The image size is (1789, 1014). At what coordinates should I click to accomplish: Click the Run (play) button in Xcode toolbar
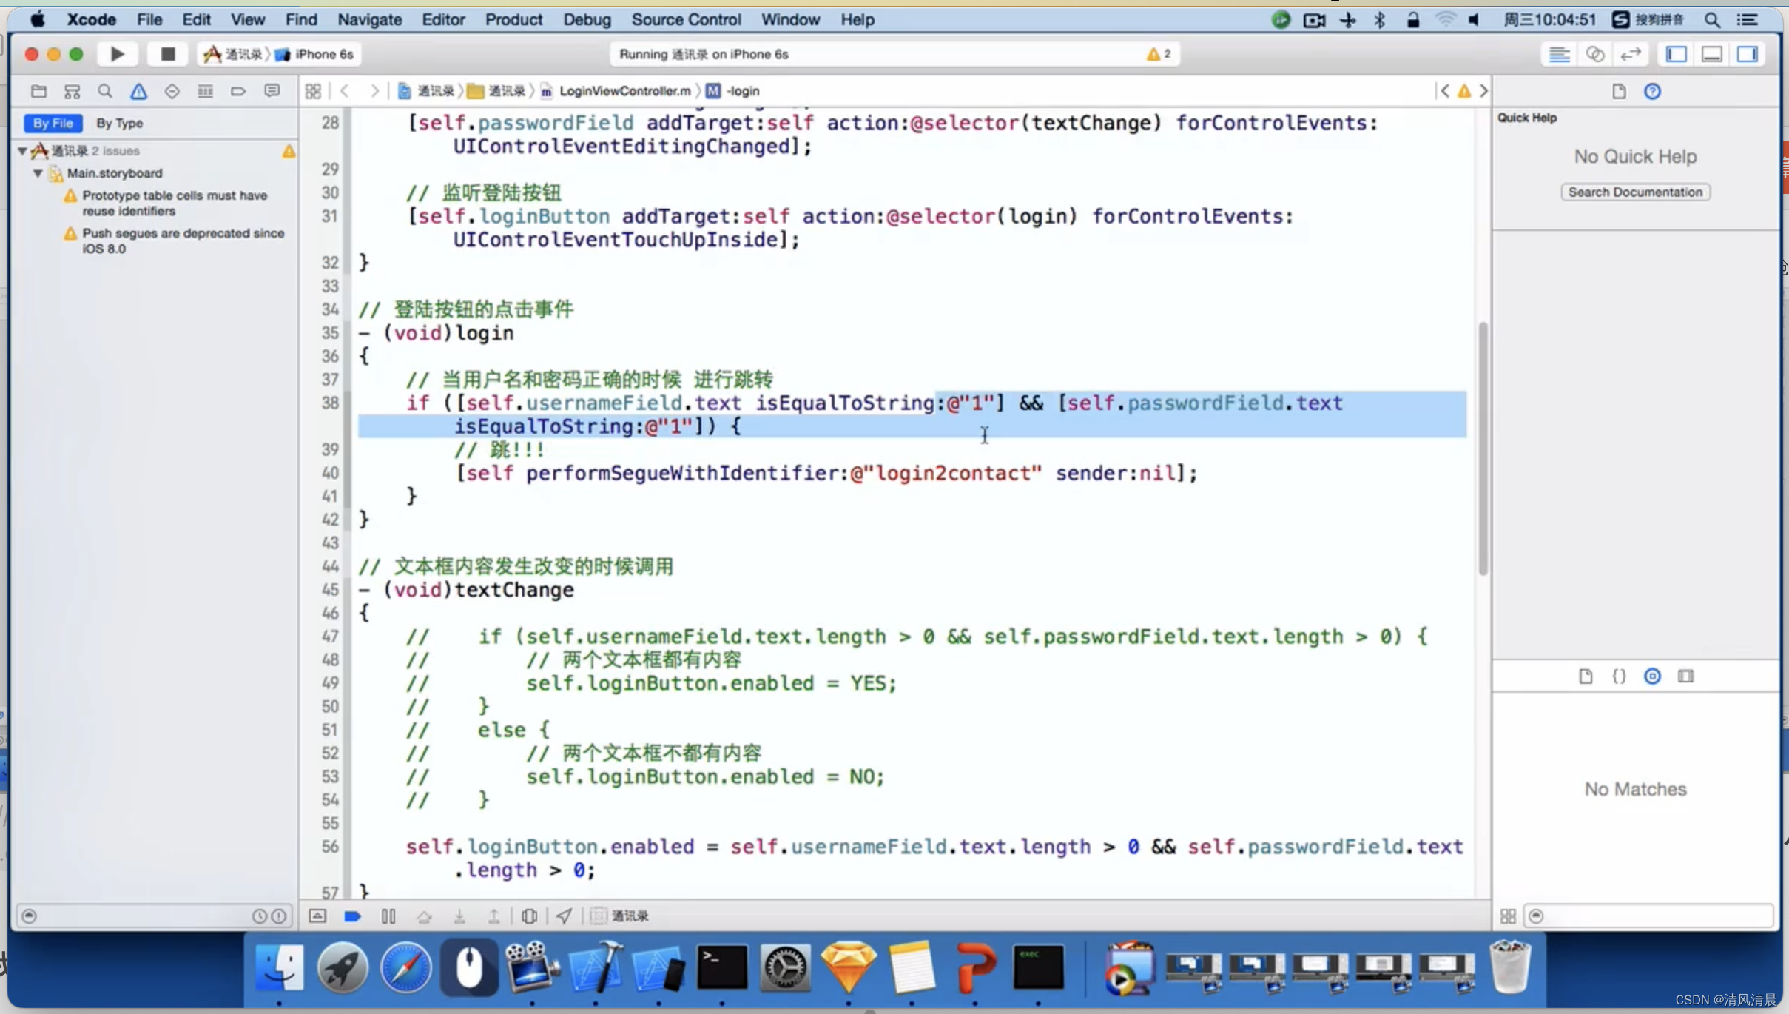(117, 54)
